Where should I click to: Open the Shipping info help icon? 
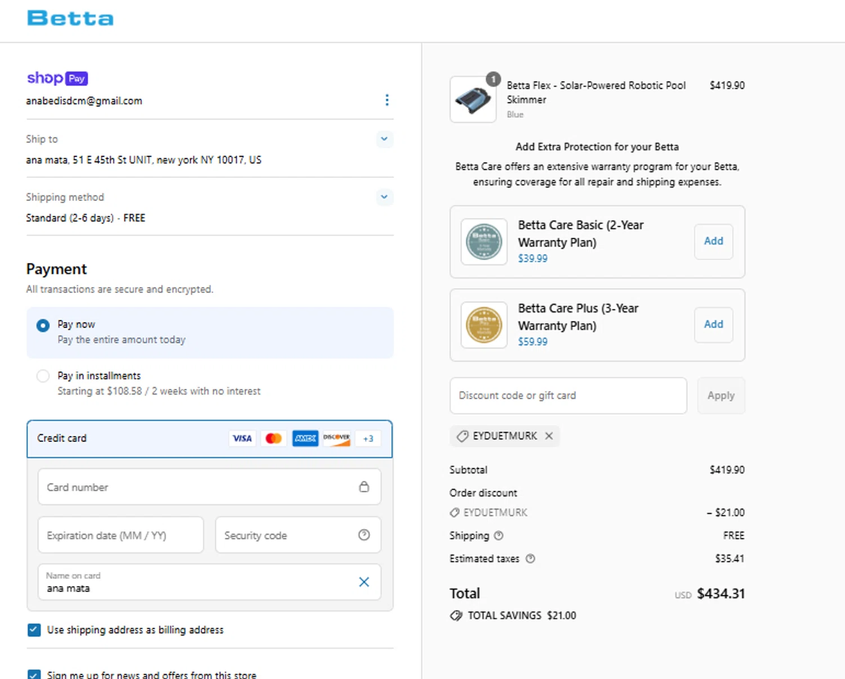pyautogui.click(x=499, y=536)
